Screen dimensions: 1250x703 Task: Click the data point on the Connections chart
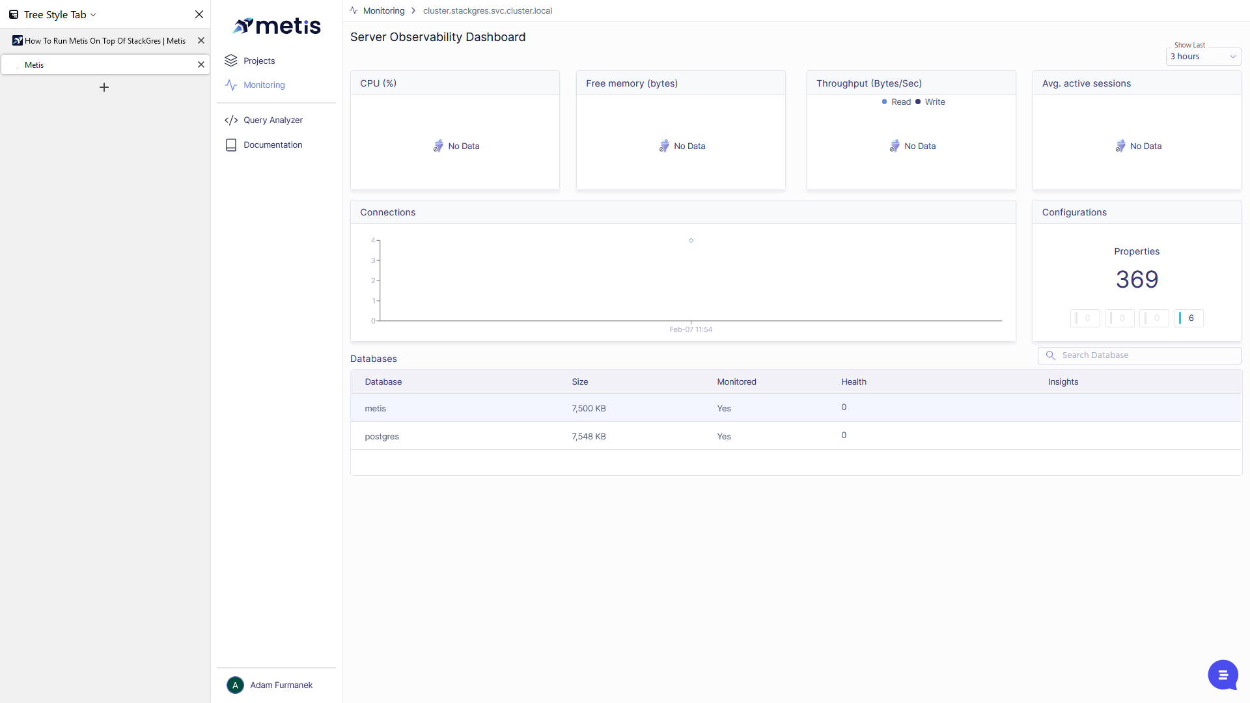coord(691,241)
